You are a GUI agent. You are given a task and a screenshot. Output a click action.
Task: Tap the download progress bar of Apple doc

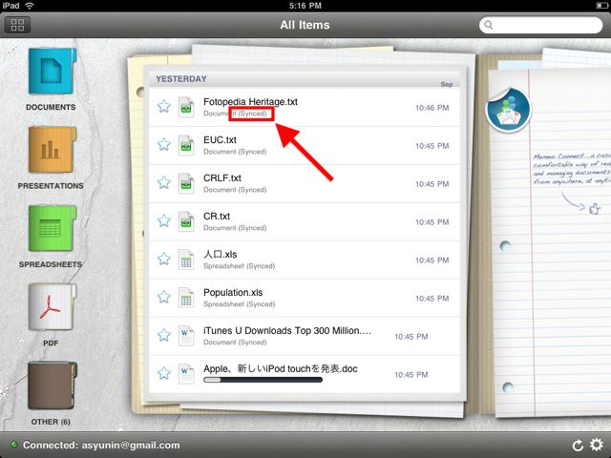tap(263, 380)
